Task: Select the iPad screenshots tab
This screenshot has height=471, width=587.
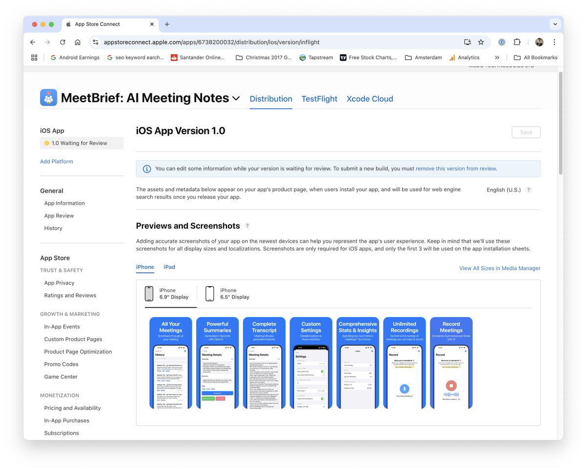Action: click(169, 267)
